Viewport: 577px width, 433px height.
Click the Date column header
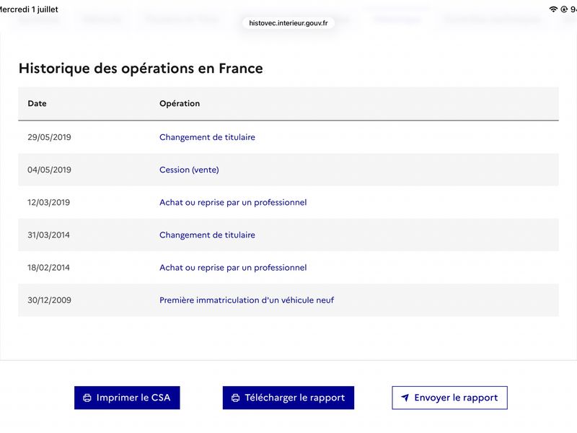pos(38,103)
